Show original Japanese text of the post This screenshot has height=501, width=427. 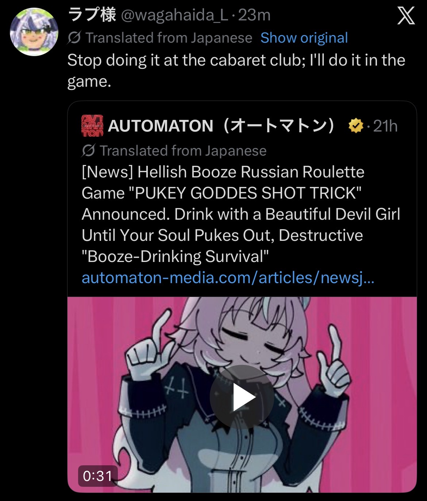tap(304, 38)
